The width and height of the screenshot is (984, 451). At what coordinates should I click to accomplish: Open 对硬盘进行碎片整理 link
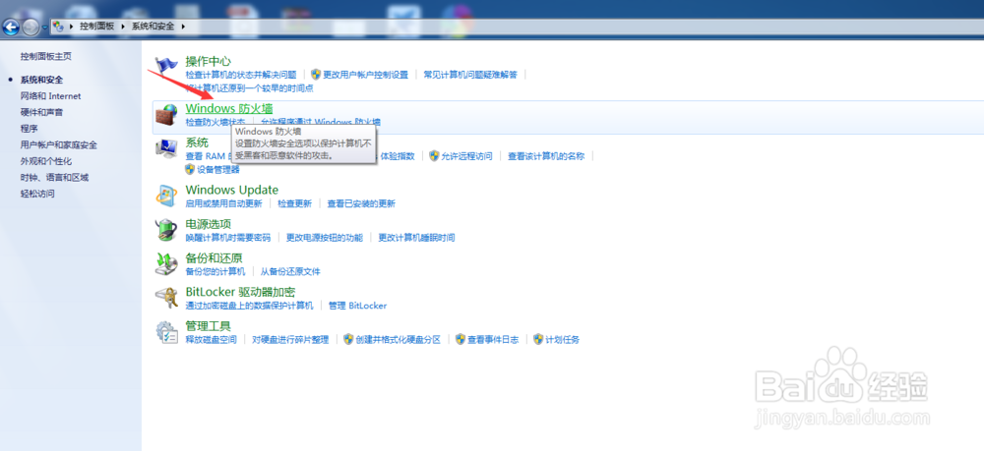pyautogui.click(x=290, y=340)
